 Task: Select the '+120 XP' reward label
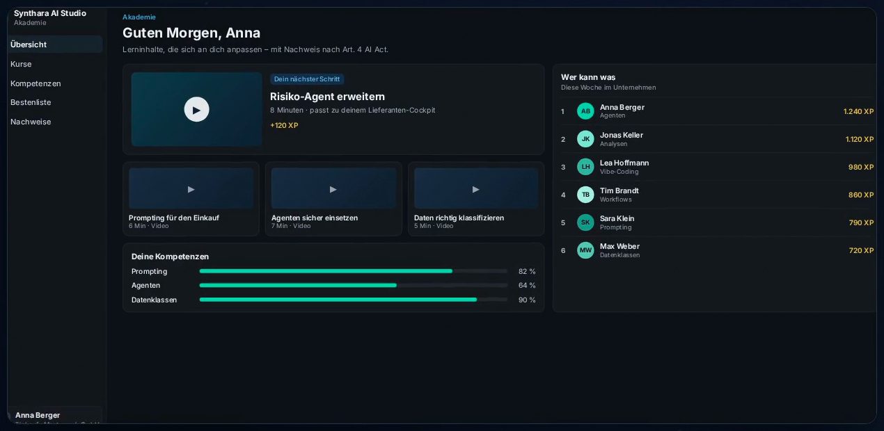coord(284,125)
